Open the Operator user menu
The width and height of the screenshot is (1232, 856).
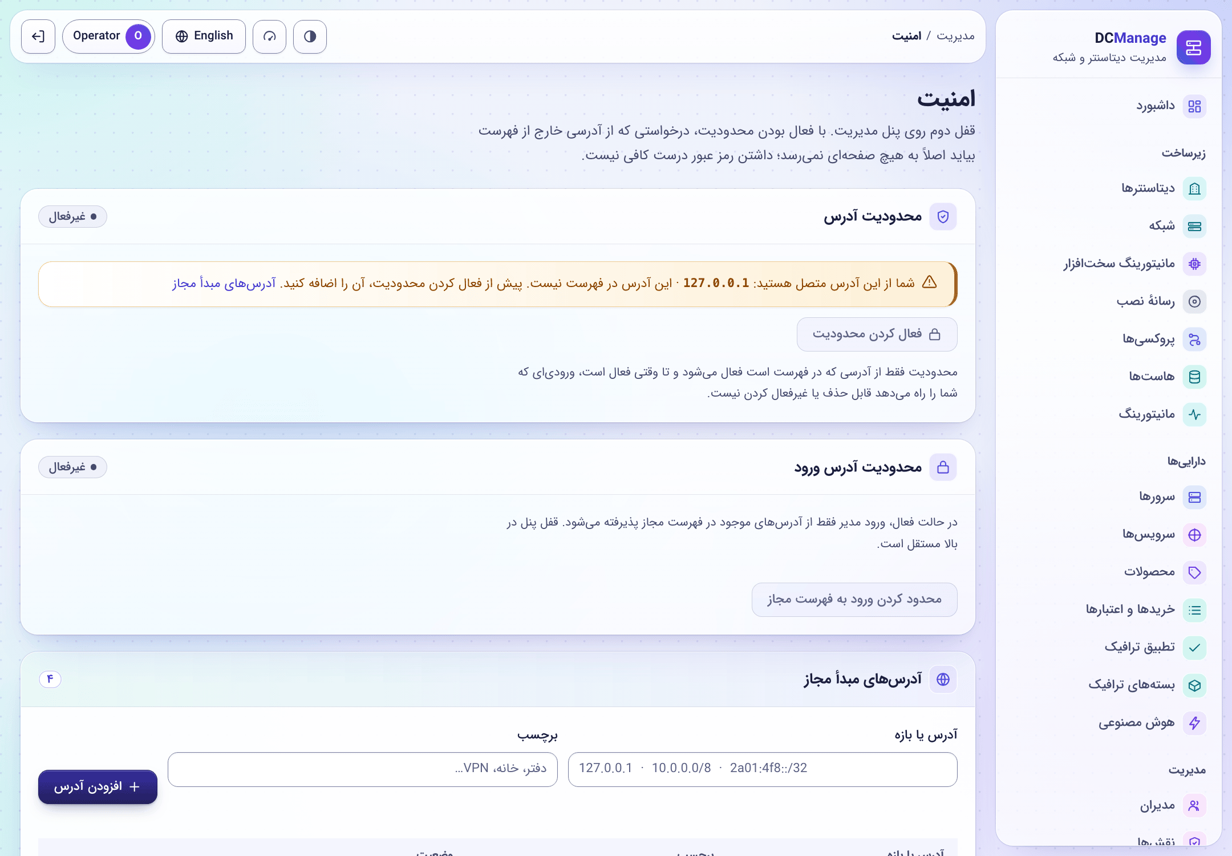(108, 37)
